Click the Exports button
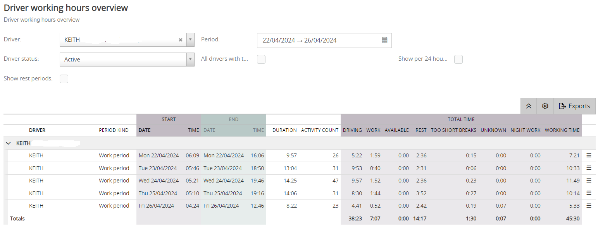The width and height of the screenshot is (598, 237). 574,106
